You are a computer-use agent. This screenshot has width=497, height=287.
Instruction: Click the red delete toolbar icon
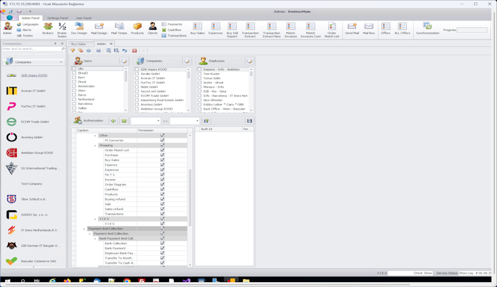[134, 51]
